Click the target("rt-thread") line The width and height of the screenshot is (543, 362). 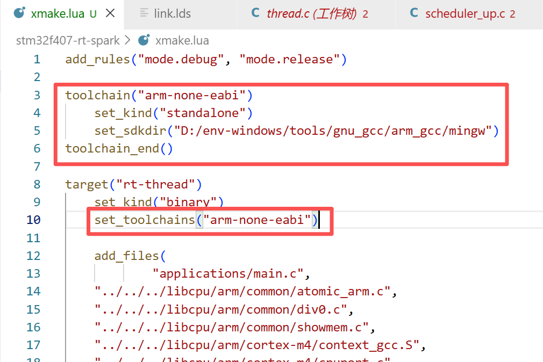pos(134,184)
